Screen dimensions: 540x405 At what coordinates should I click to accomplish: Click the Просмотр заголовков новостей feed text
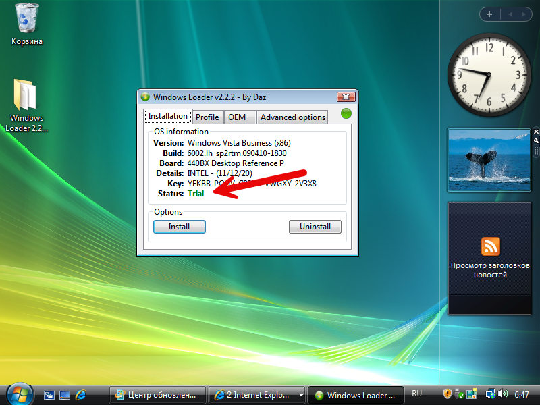[x=490, y=271]
